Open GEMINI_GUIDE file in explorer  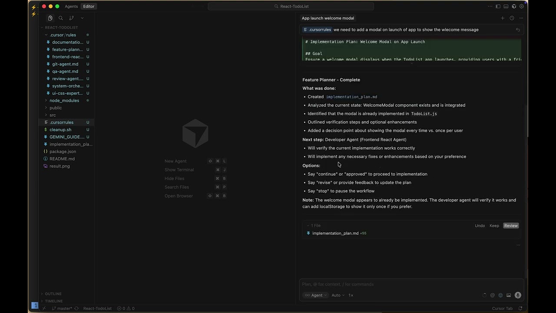[67, 137]
